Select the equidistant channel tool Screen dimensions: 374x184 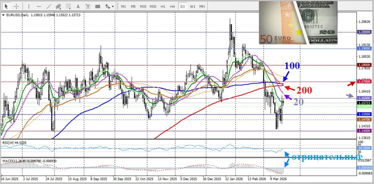point(58,7)
